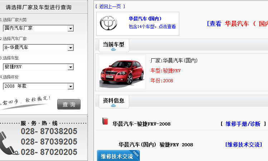
Task: Click the 年份:2008 text
Action: (x=162, y=80)
